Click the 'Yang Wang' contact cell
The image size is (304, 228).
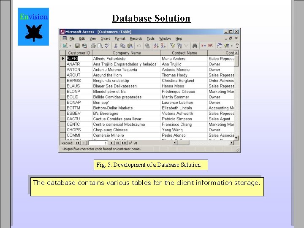pos(185,130)
